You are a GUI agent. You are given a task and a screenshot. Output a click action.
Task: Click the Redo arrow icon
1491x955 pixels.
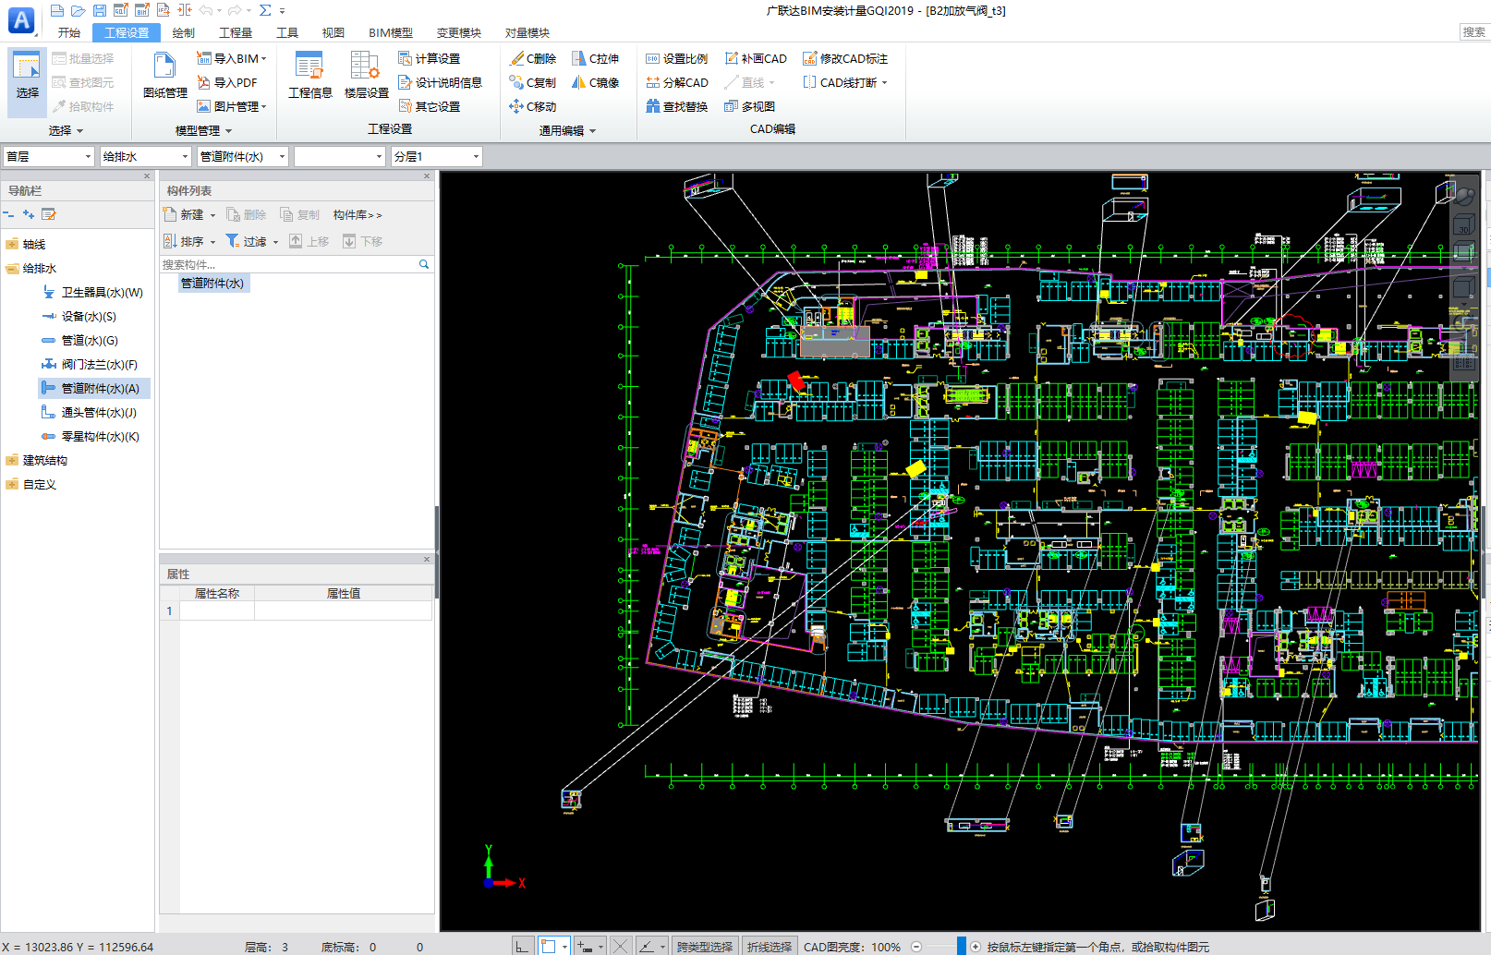pos(235,10)
